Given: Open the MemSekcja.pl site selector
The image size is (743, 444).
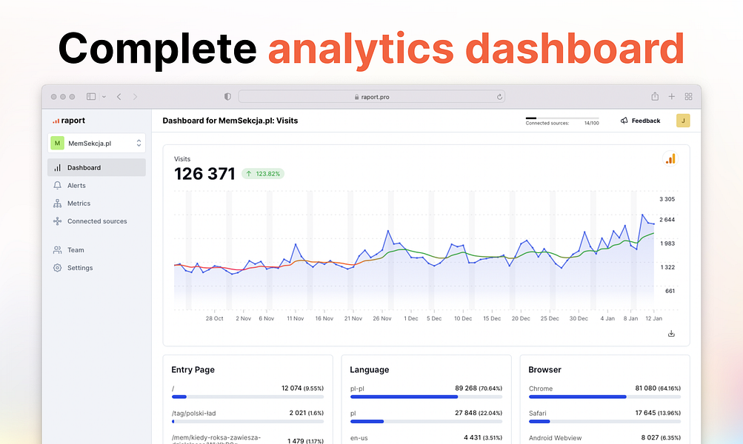Looking at the screenshot, I should [x=96, y=143].
